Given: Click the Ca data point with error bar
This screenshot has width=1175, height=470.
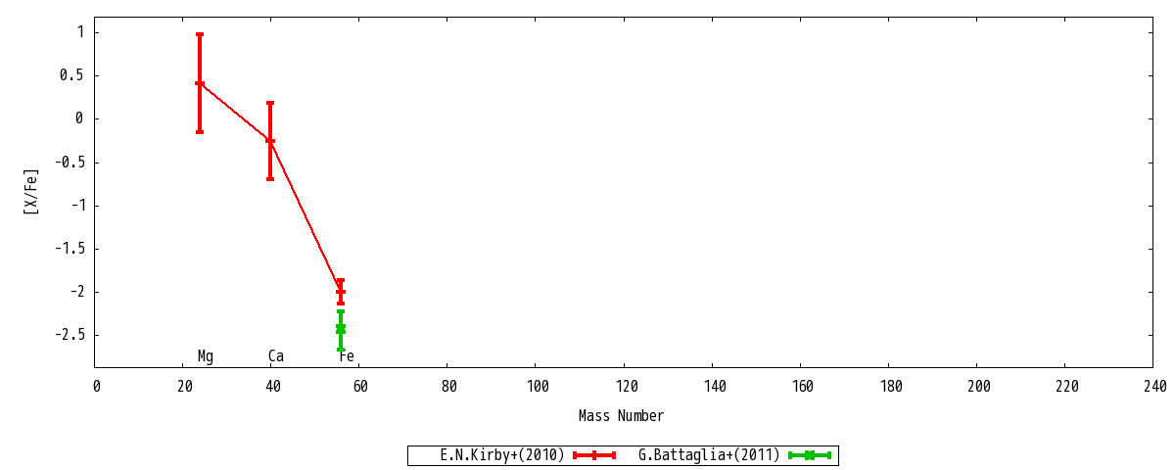Looking at the screenshot, I should click(x=270, y=141).
